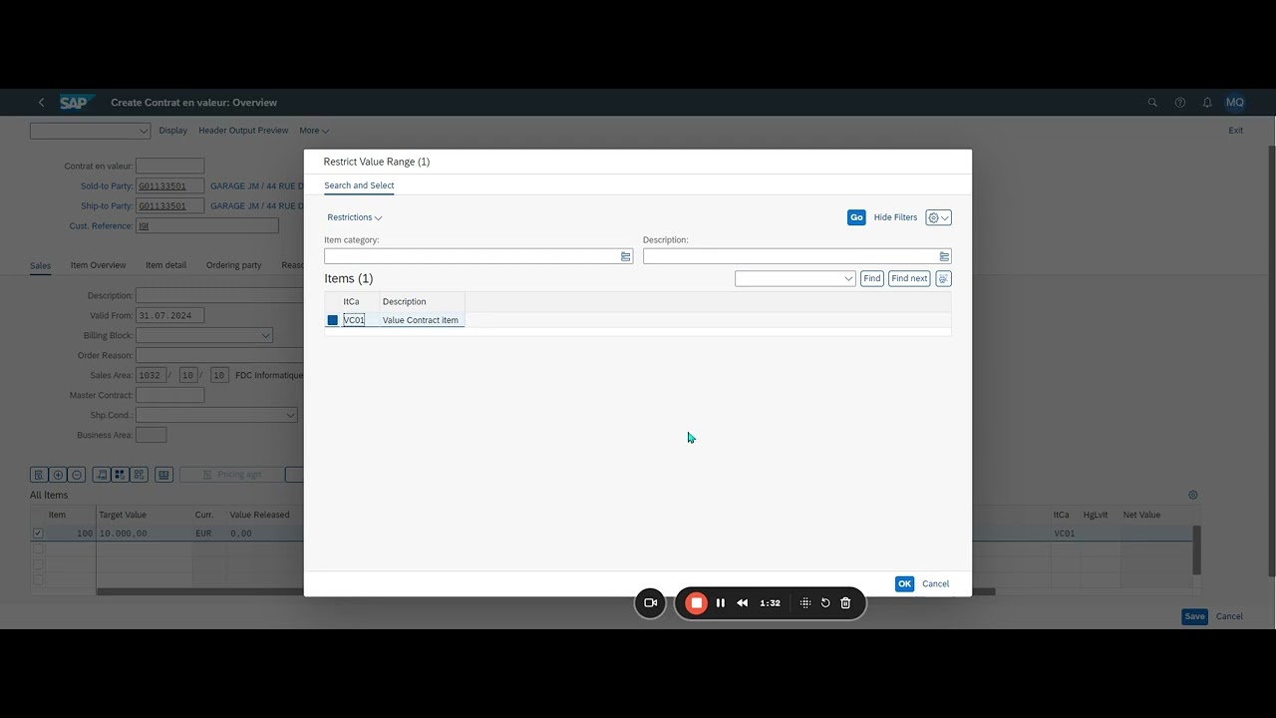Select the VC01 row selector box

tap(333, 320)
